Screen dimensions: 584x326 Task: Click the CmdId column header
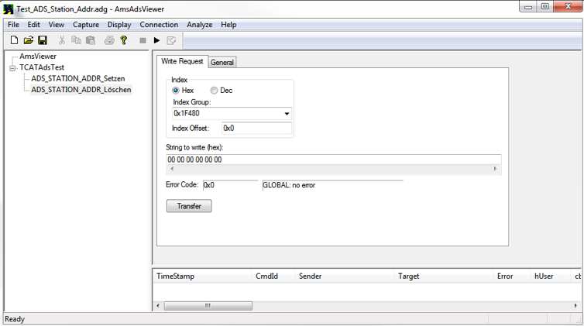(x=273, y=276)
